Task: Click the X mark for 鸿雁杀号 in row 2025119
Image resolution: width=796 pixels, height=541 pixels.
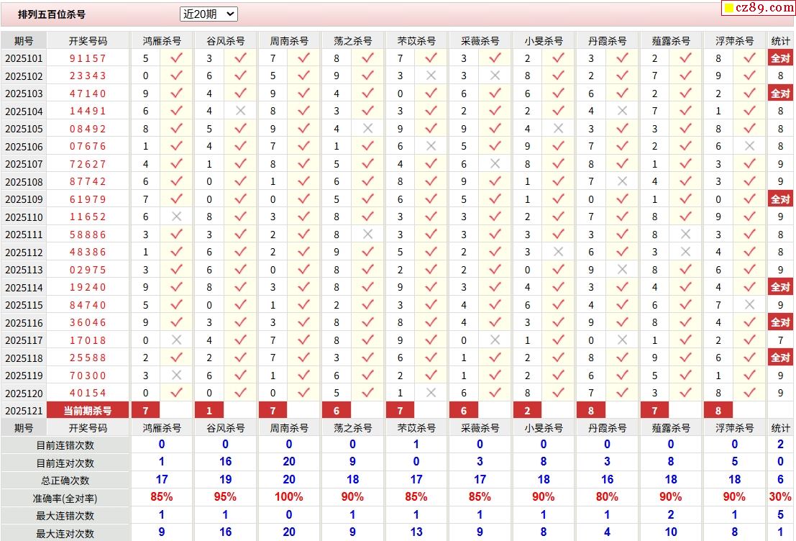Action: coord(177,375)
